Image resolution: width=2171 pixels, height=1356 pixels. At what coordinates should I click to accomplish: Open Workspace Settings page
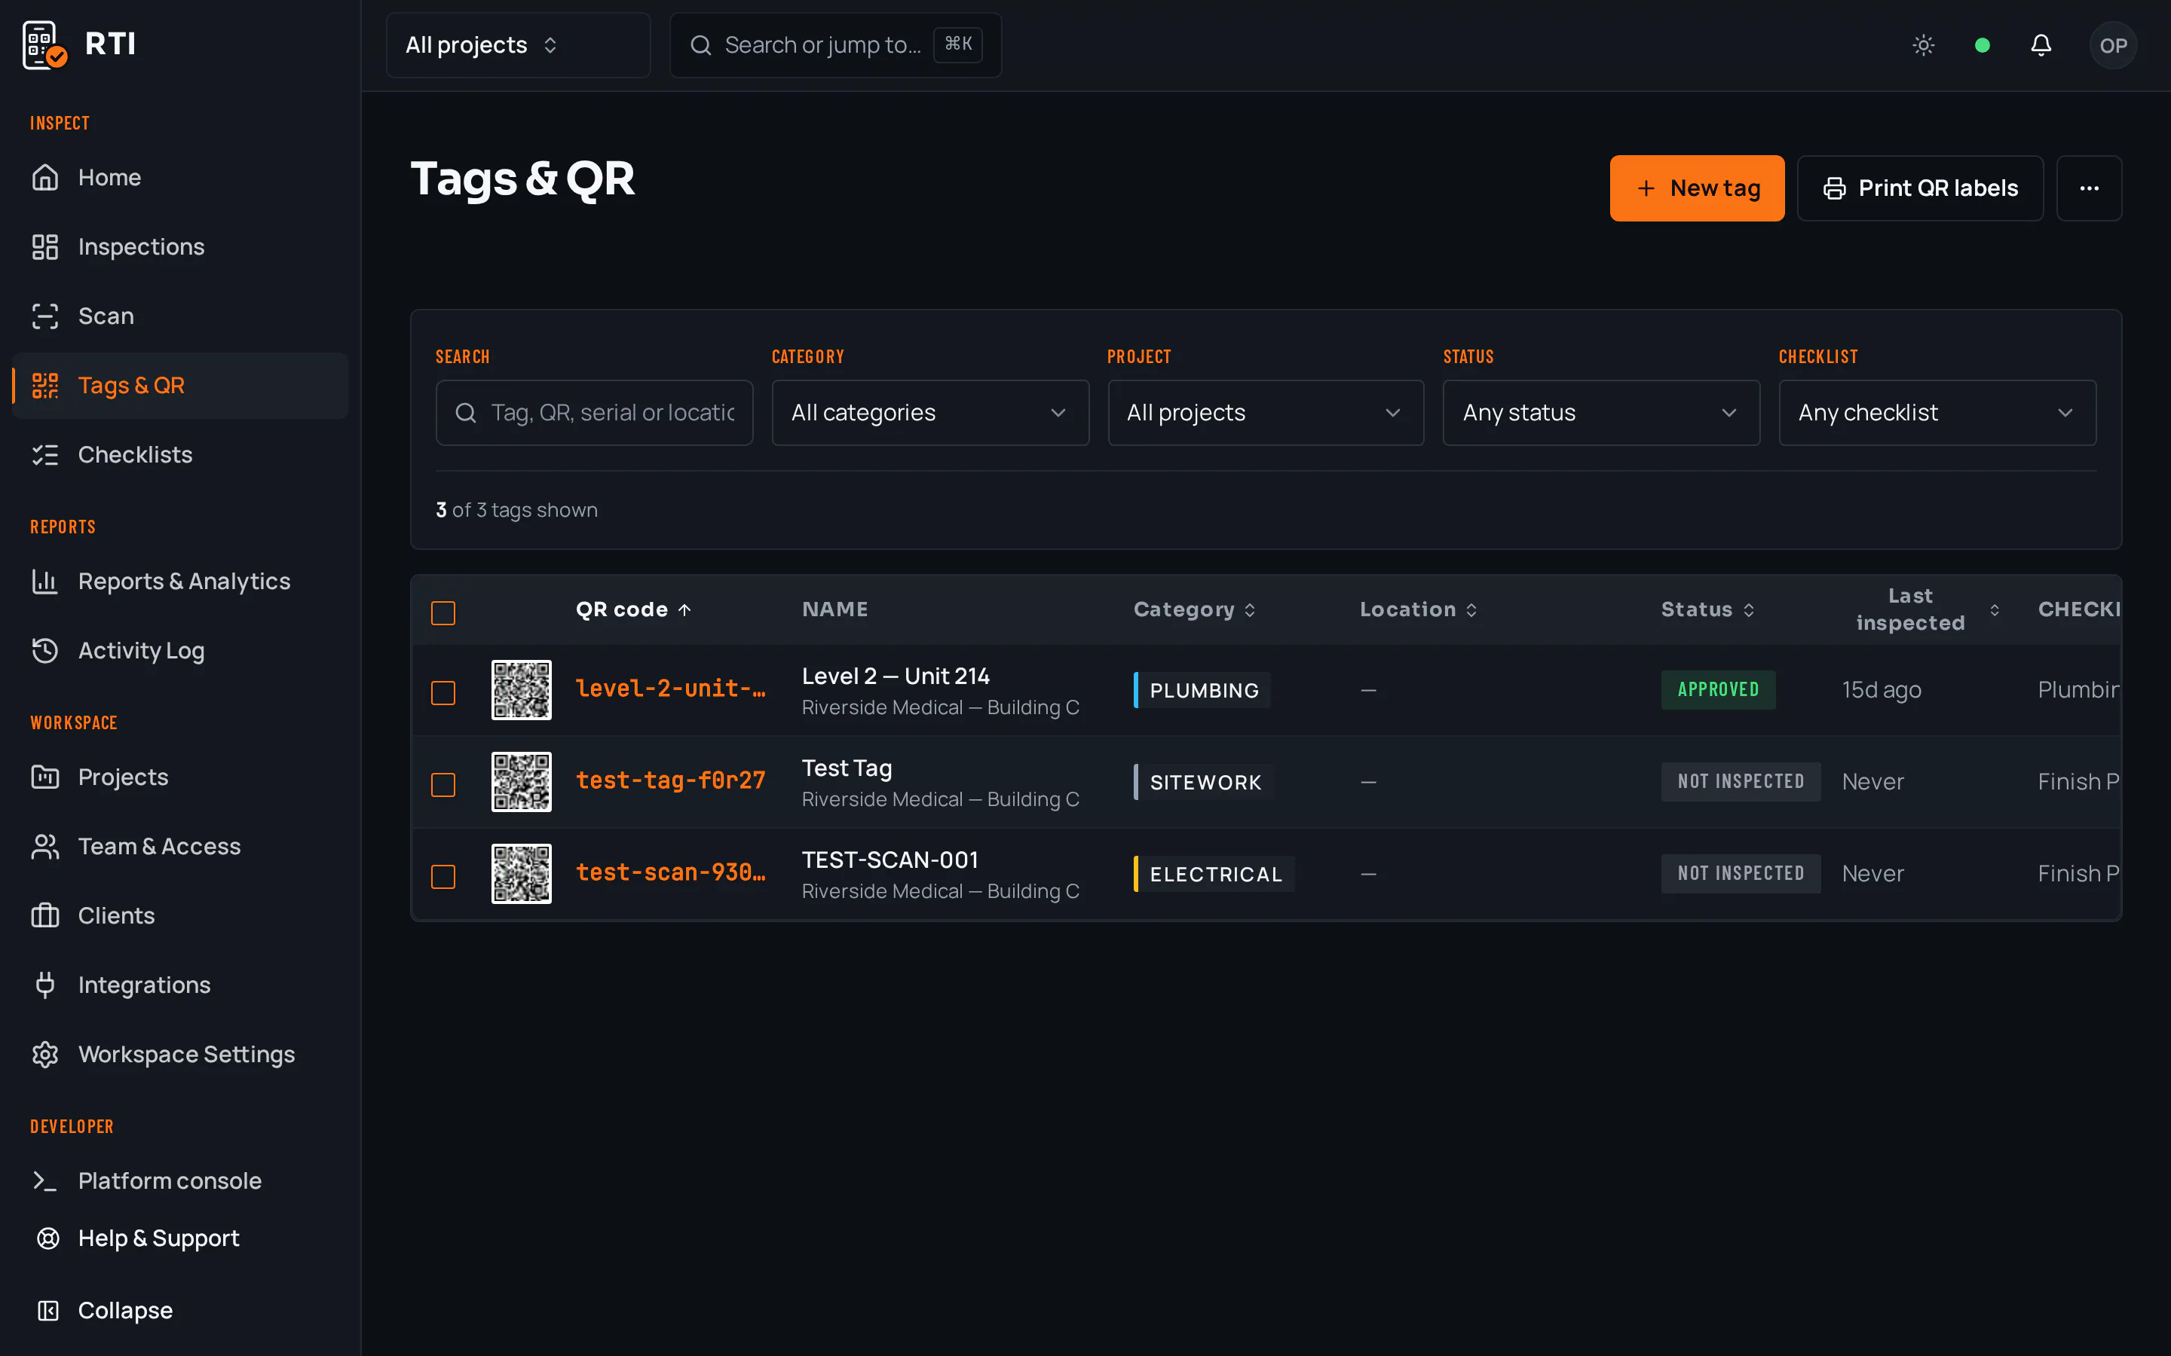[180, 1054]
